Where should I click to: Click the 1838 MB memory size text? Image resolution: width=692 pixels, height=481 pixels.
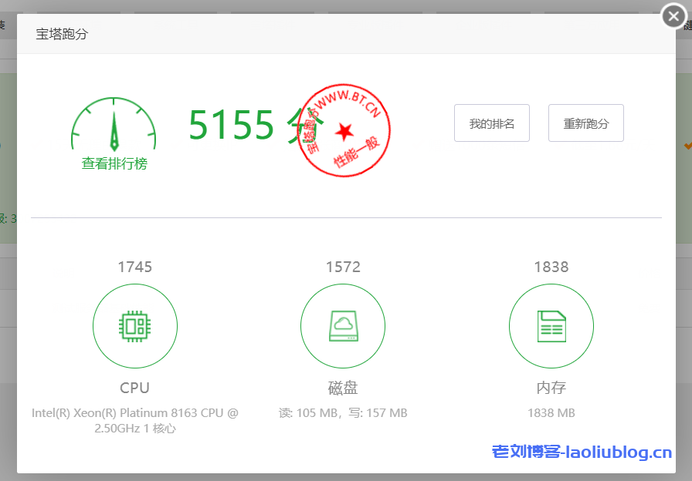pyautogui.click(x=551, y=413)
